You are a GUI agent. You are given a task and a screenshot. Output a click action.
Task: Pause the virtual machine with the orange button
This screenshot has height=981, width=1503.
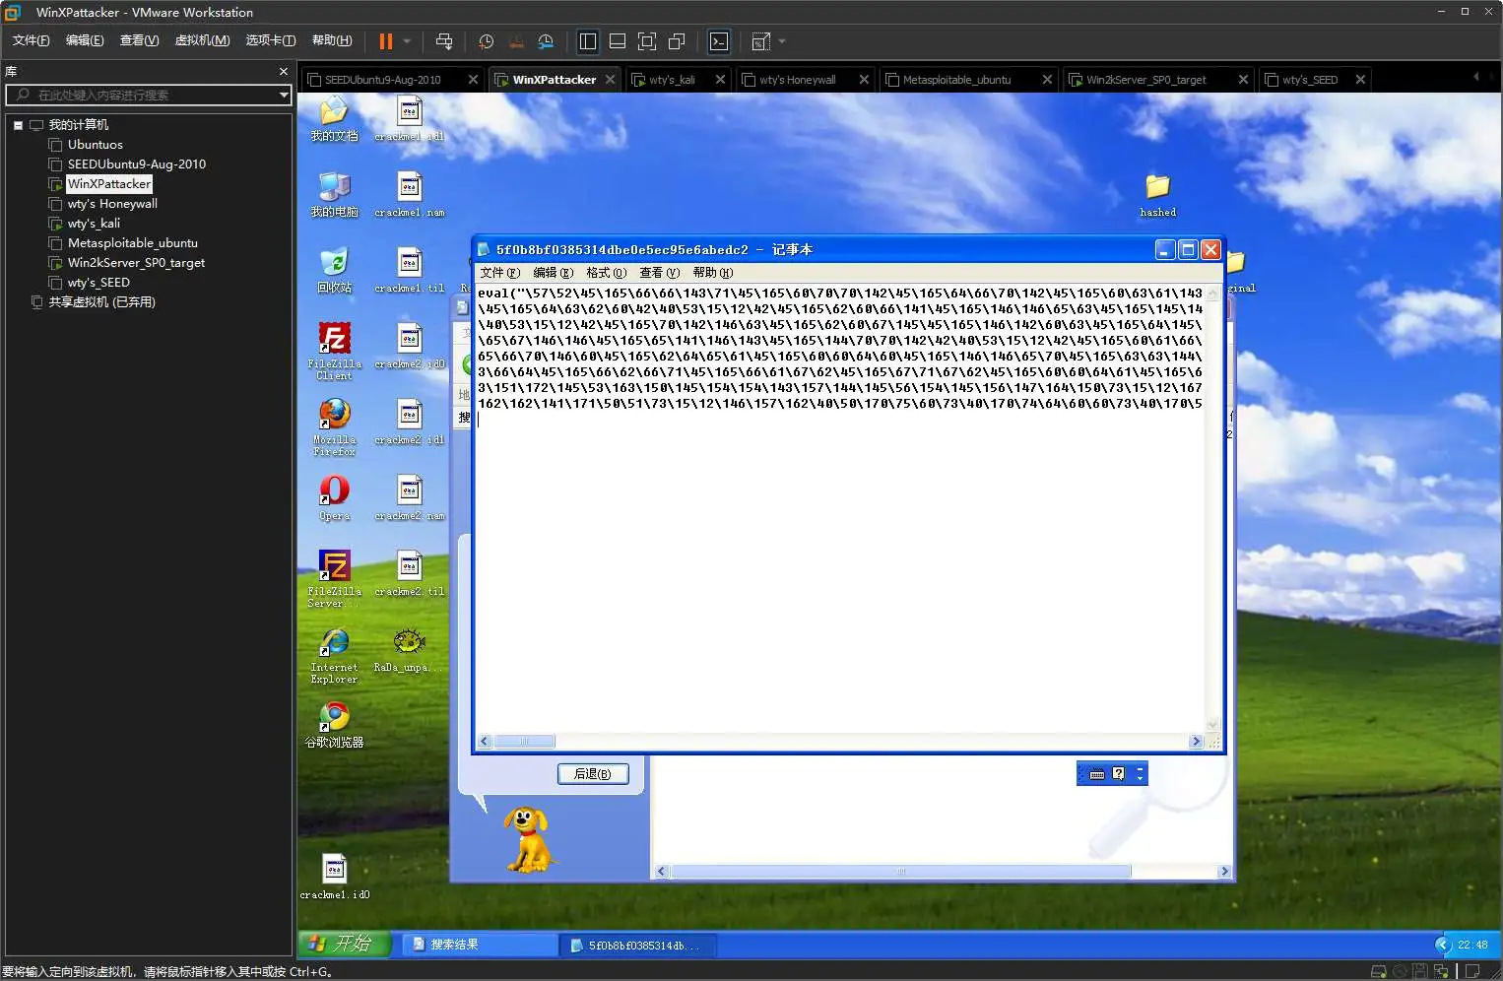[x=386, y=41]
